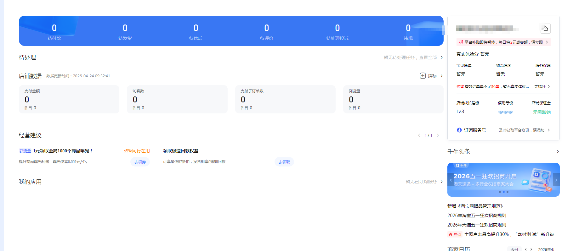The height and width of the screenshot is (251, 573).
Task: Click the 数据更新时间 timestamp
Action: [78, 76]
